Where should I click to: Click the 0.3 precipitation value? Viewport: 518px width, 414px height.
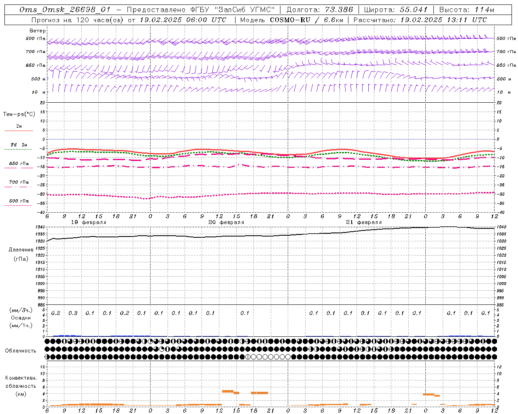coord(73,313)
